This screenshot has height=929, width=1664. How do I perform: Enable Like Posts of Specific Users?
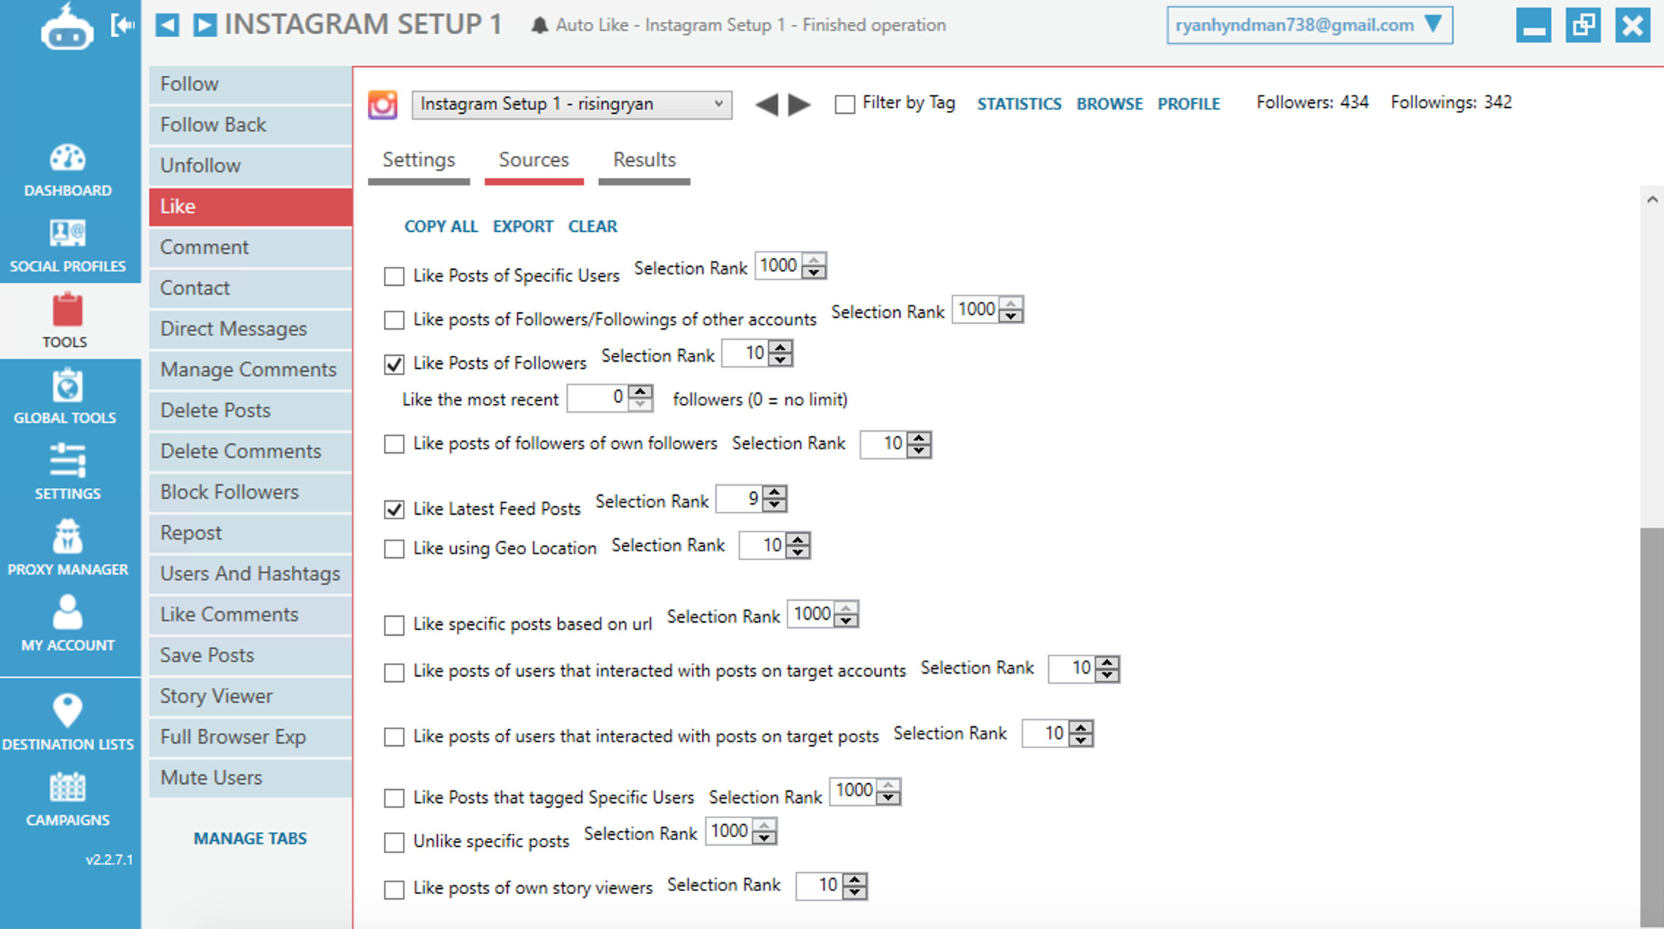(394, 276)
